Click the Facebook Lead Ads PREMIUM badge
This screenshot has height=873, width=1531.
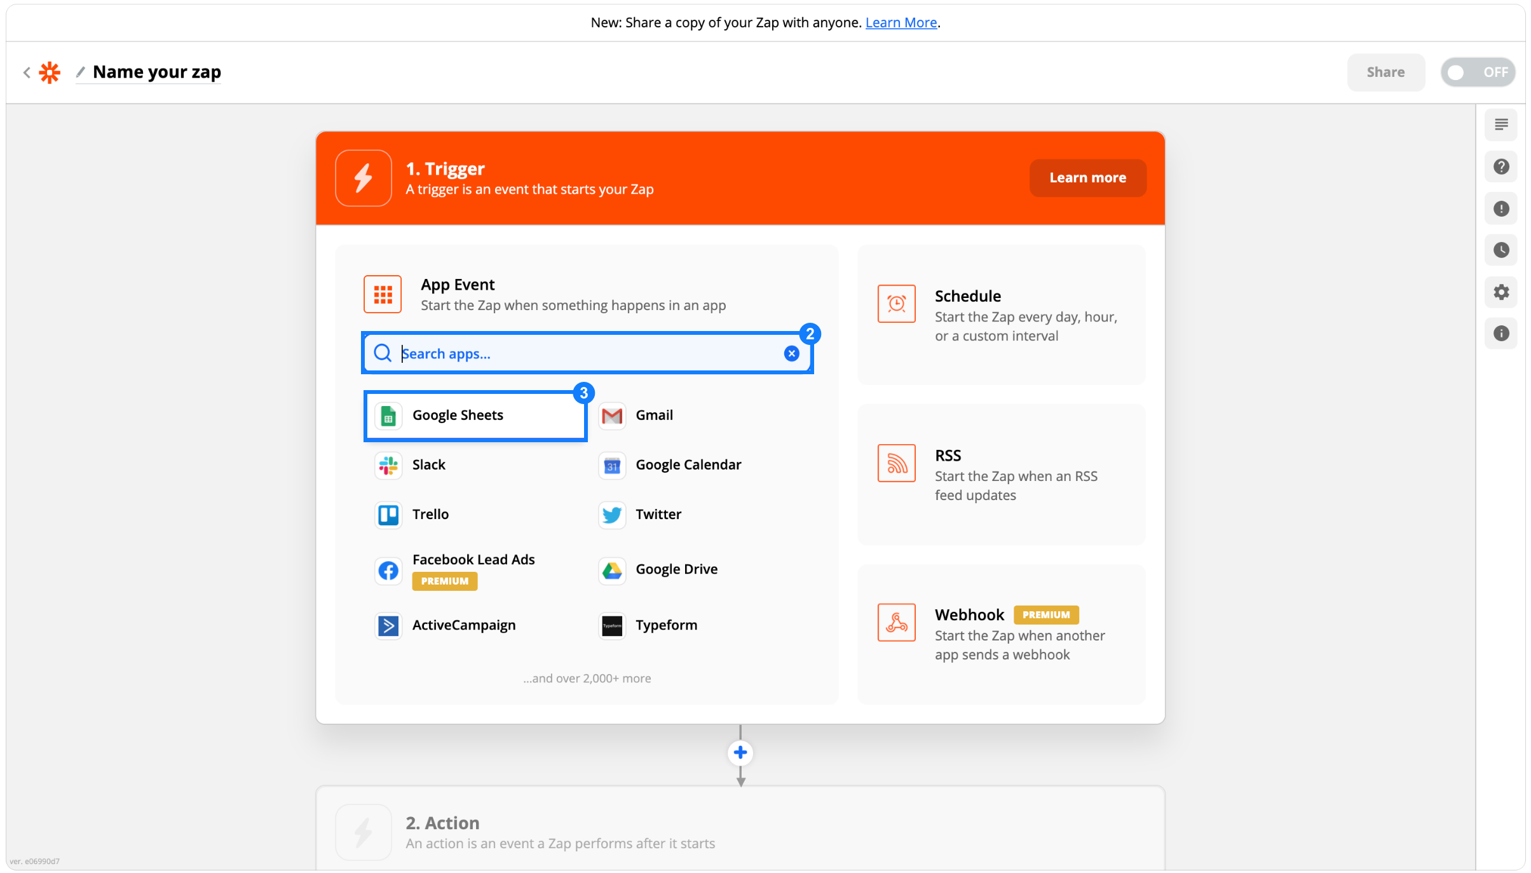pyautogui.click(x=445, y=581)
